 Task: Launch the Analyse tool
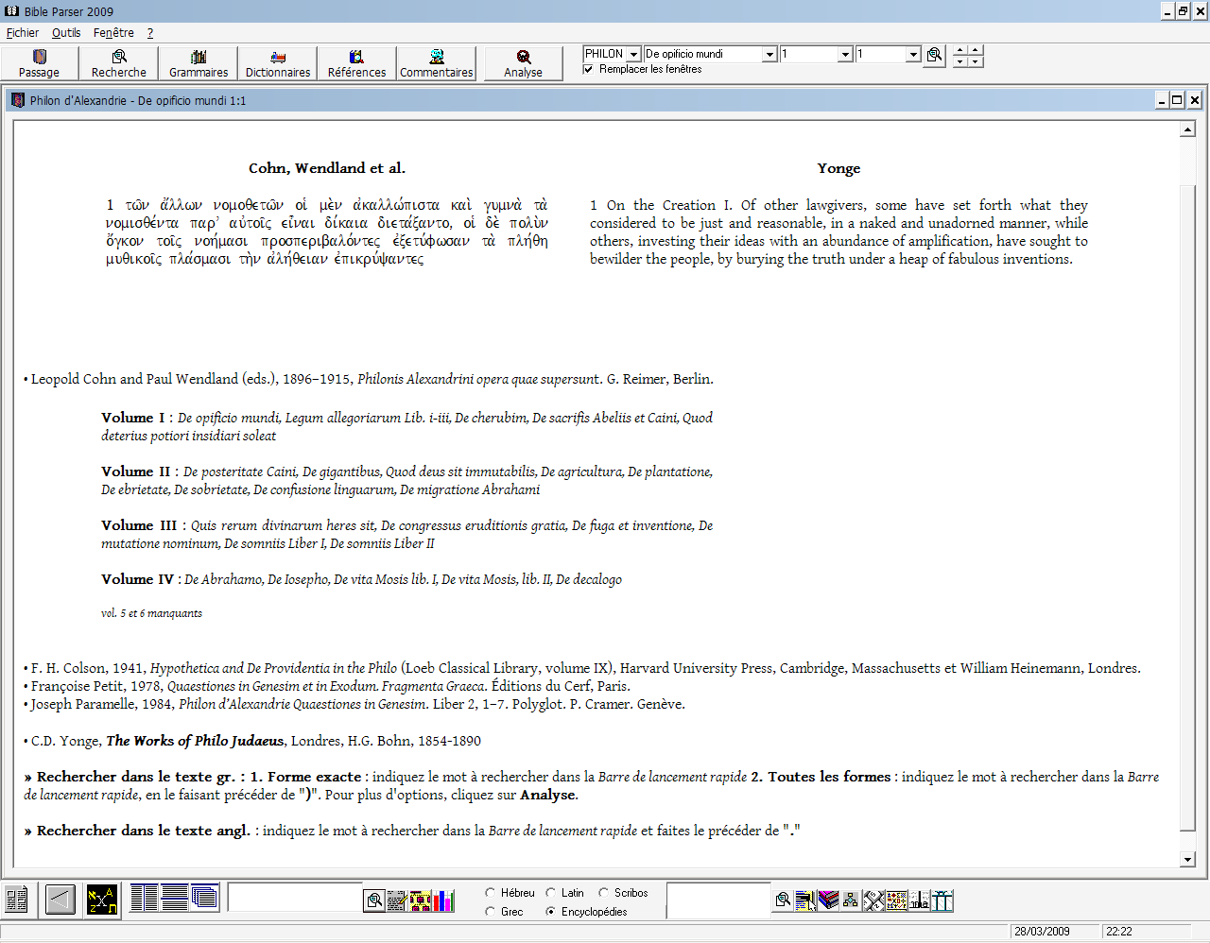524,63
